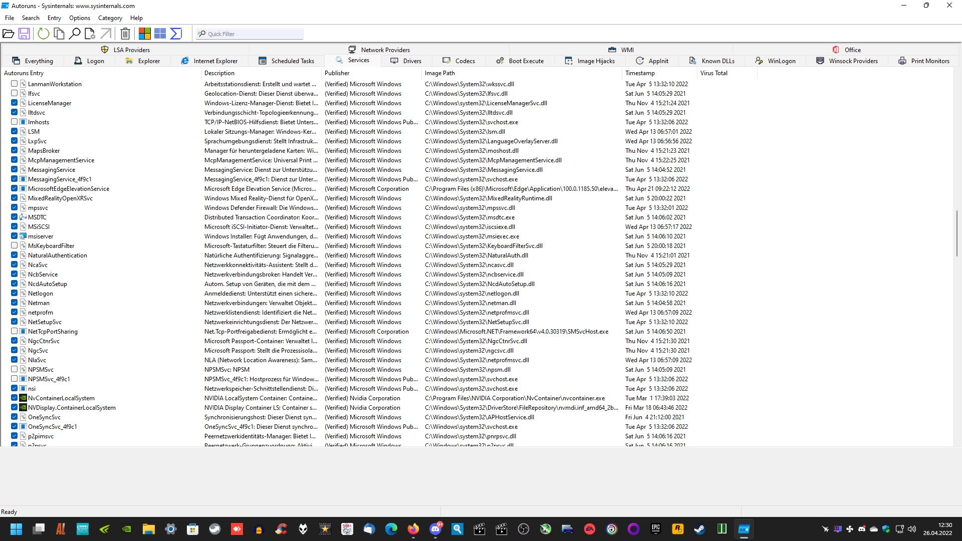962x541 pixels.
Task: Open the taskbar clock showing 12:30
Action: pyautogui.click(x=938, y=529)
